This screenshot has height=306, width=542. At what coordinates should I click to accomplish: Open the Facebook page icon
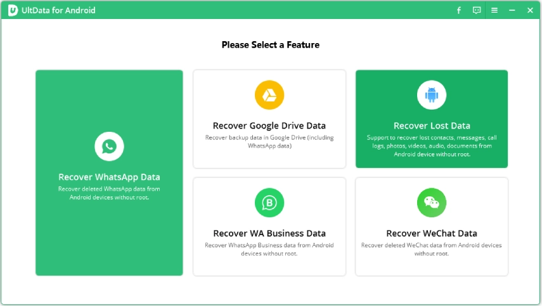click(x=459, y=11)
